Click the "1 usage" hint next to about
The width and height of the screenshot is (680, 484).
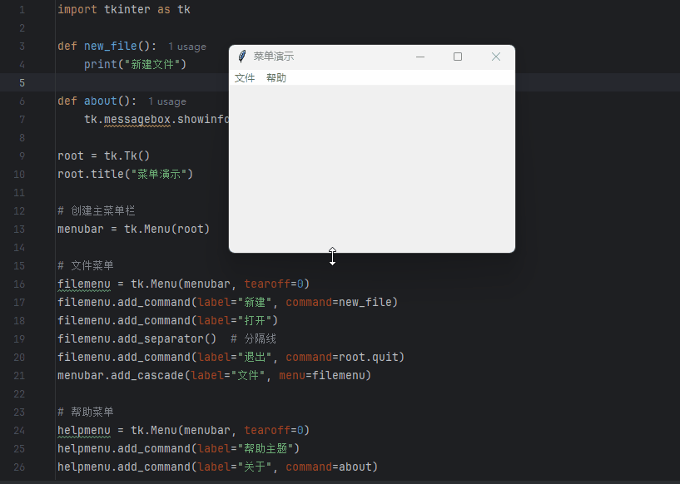click(167, 101)
